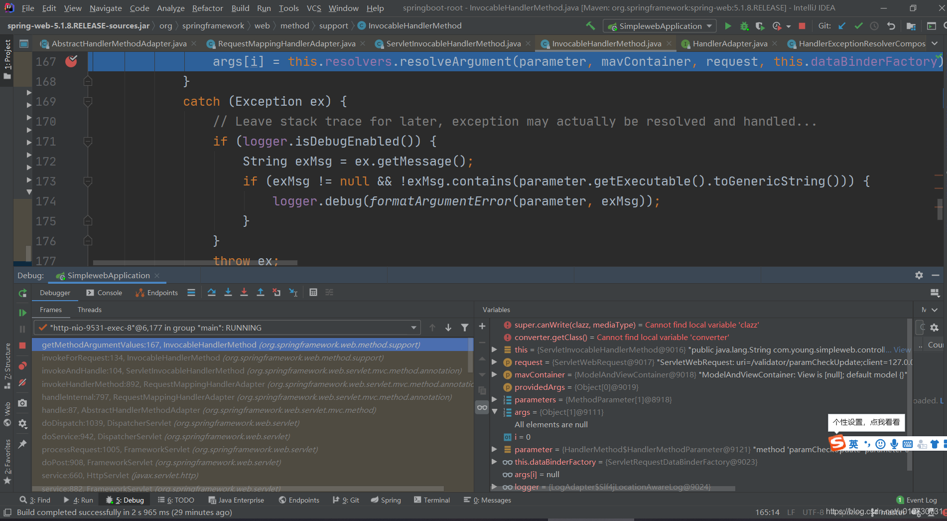Switch to the Threads tab
The height and width of the screenshot is (521, 947).
[90, 310]
